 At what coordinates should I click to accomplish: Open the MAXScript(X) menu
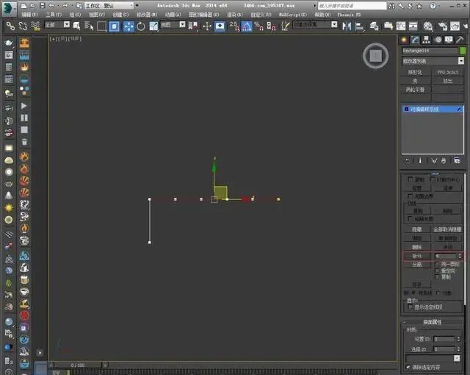[293, 15]
